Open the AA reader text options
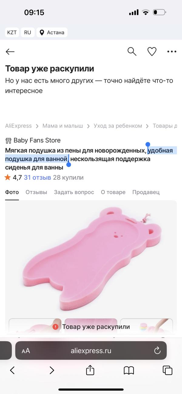The image size is (182, 394). pyautogui.click(x=26, y=351)
